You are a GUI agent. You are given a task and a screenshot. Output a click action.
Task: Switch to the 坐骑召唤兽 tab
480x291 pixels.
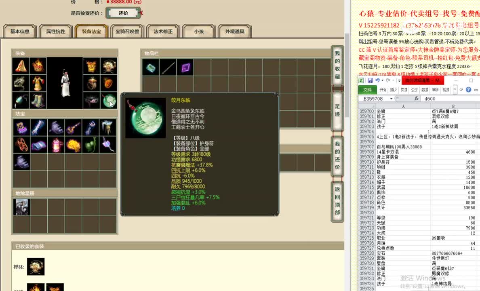click(127, 31)
